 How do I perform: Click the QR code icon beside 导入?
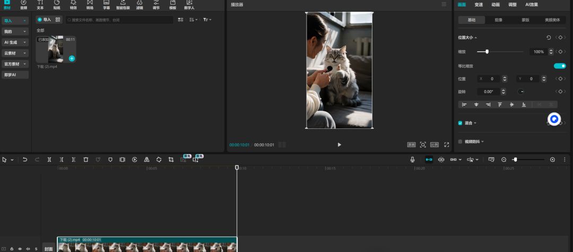coord(58,20)
